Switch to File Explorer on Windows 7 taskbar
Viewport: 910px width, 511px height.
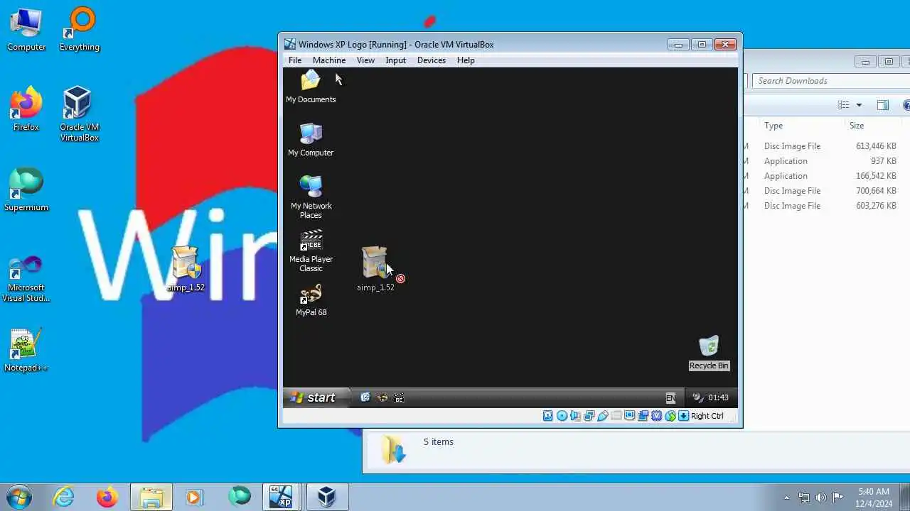151,497
